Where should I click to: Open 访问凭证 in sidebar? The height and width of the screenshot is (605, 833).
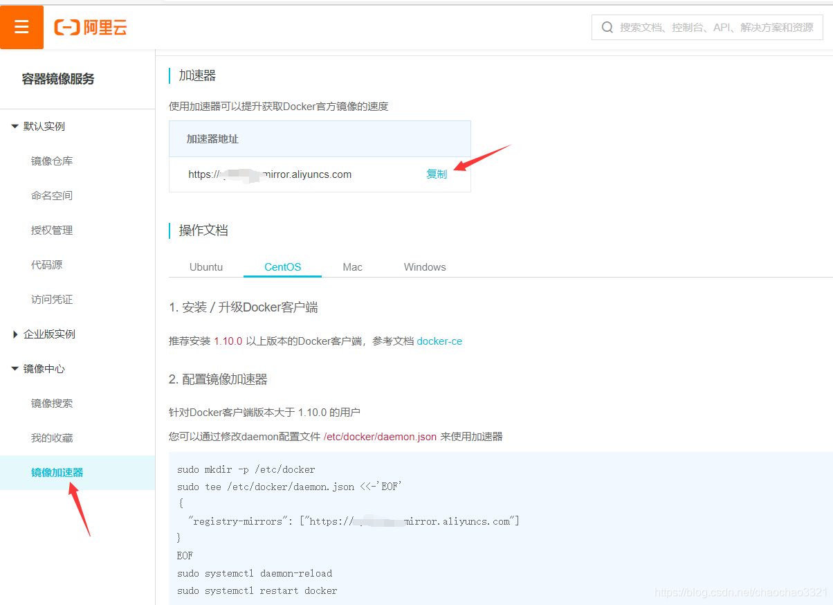pyautogui.click(x=52, y=300)
